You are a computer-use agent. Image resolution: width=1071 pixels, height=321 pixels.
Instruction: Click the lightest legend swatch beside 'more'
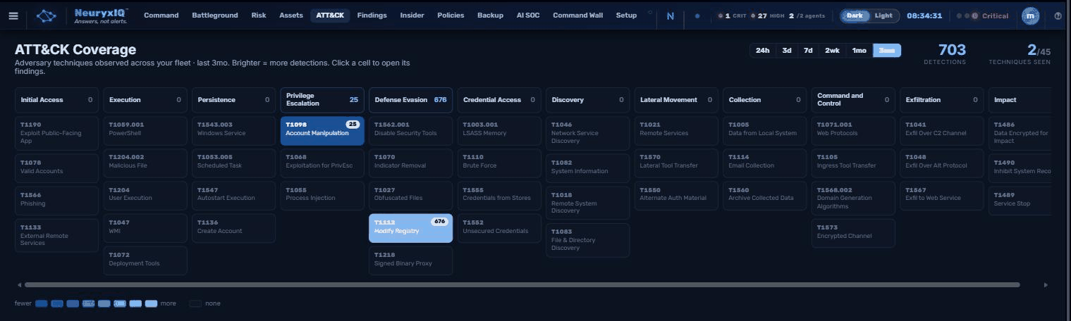point(151,304)
